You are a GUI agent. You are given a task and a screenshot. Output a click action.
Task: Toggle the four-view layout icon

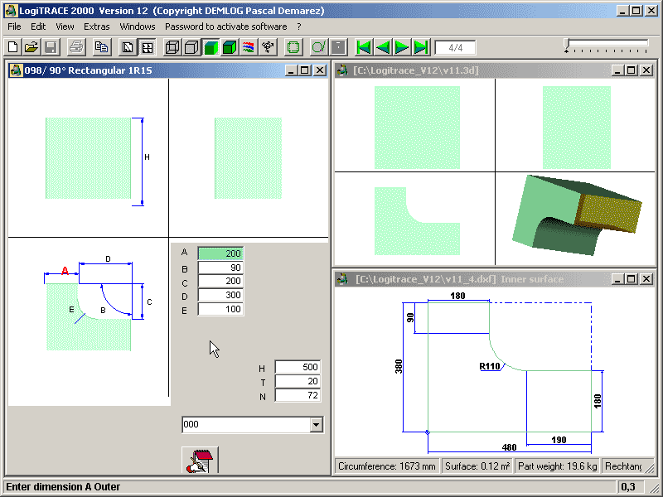pyautogui.click(x=147, y=47)
